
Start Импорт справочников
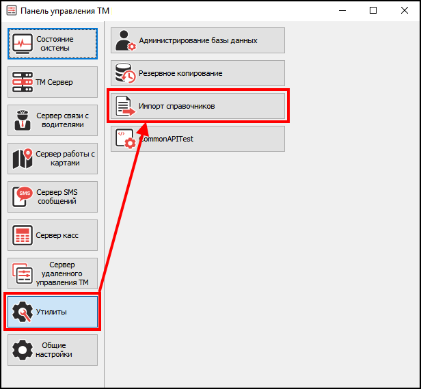(198, 106)
